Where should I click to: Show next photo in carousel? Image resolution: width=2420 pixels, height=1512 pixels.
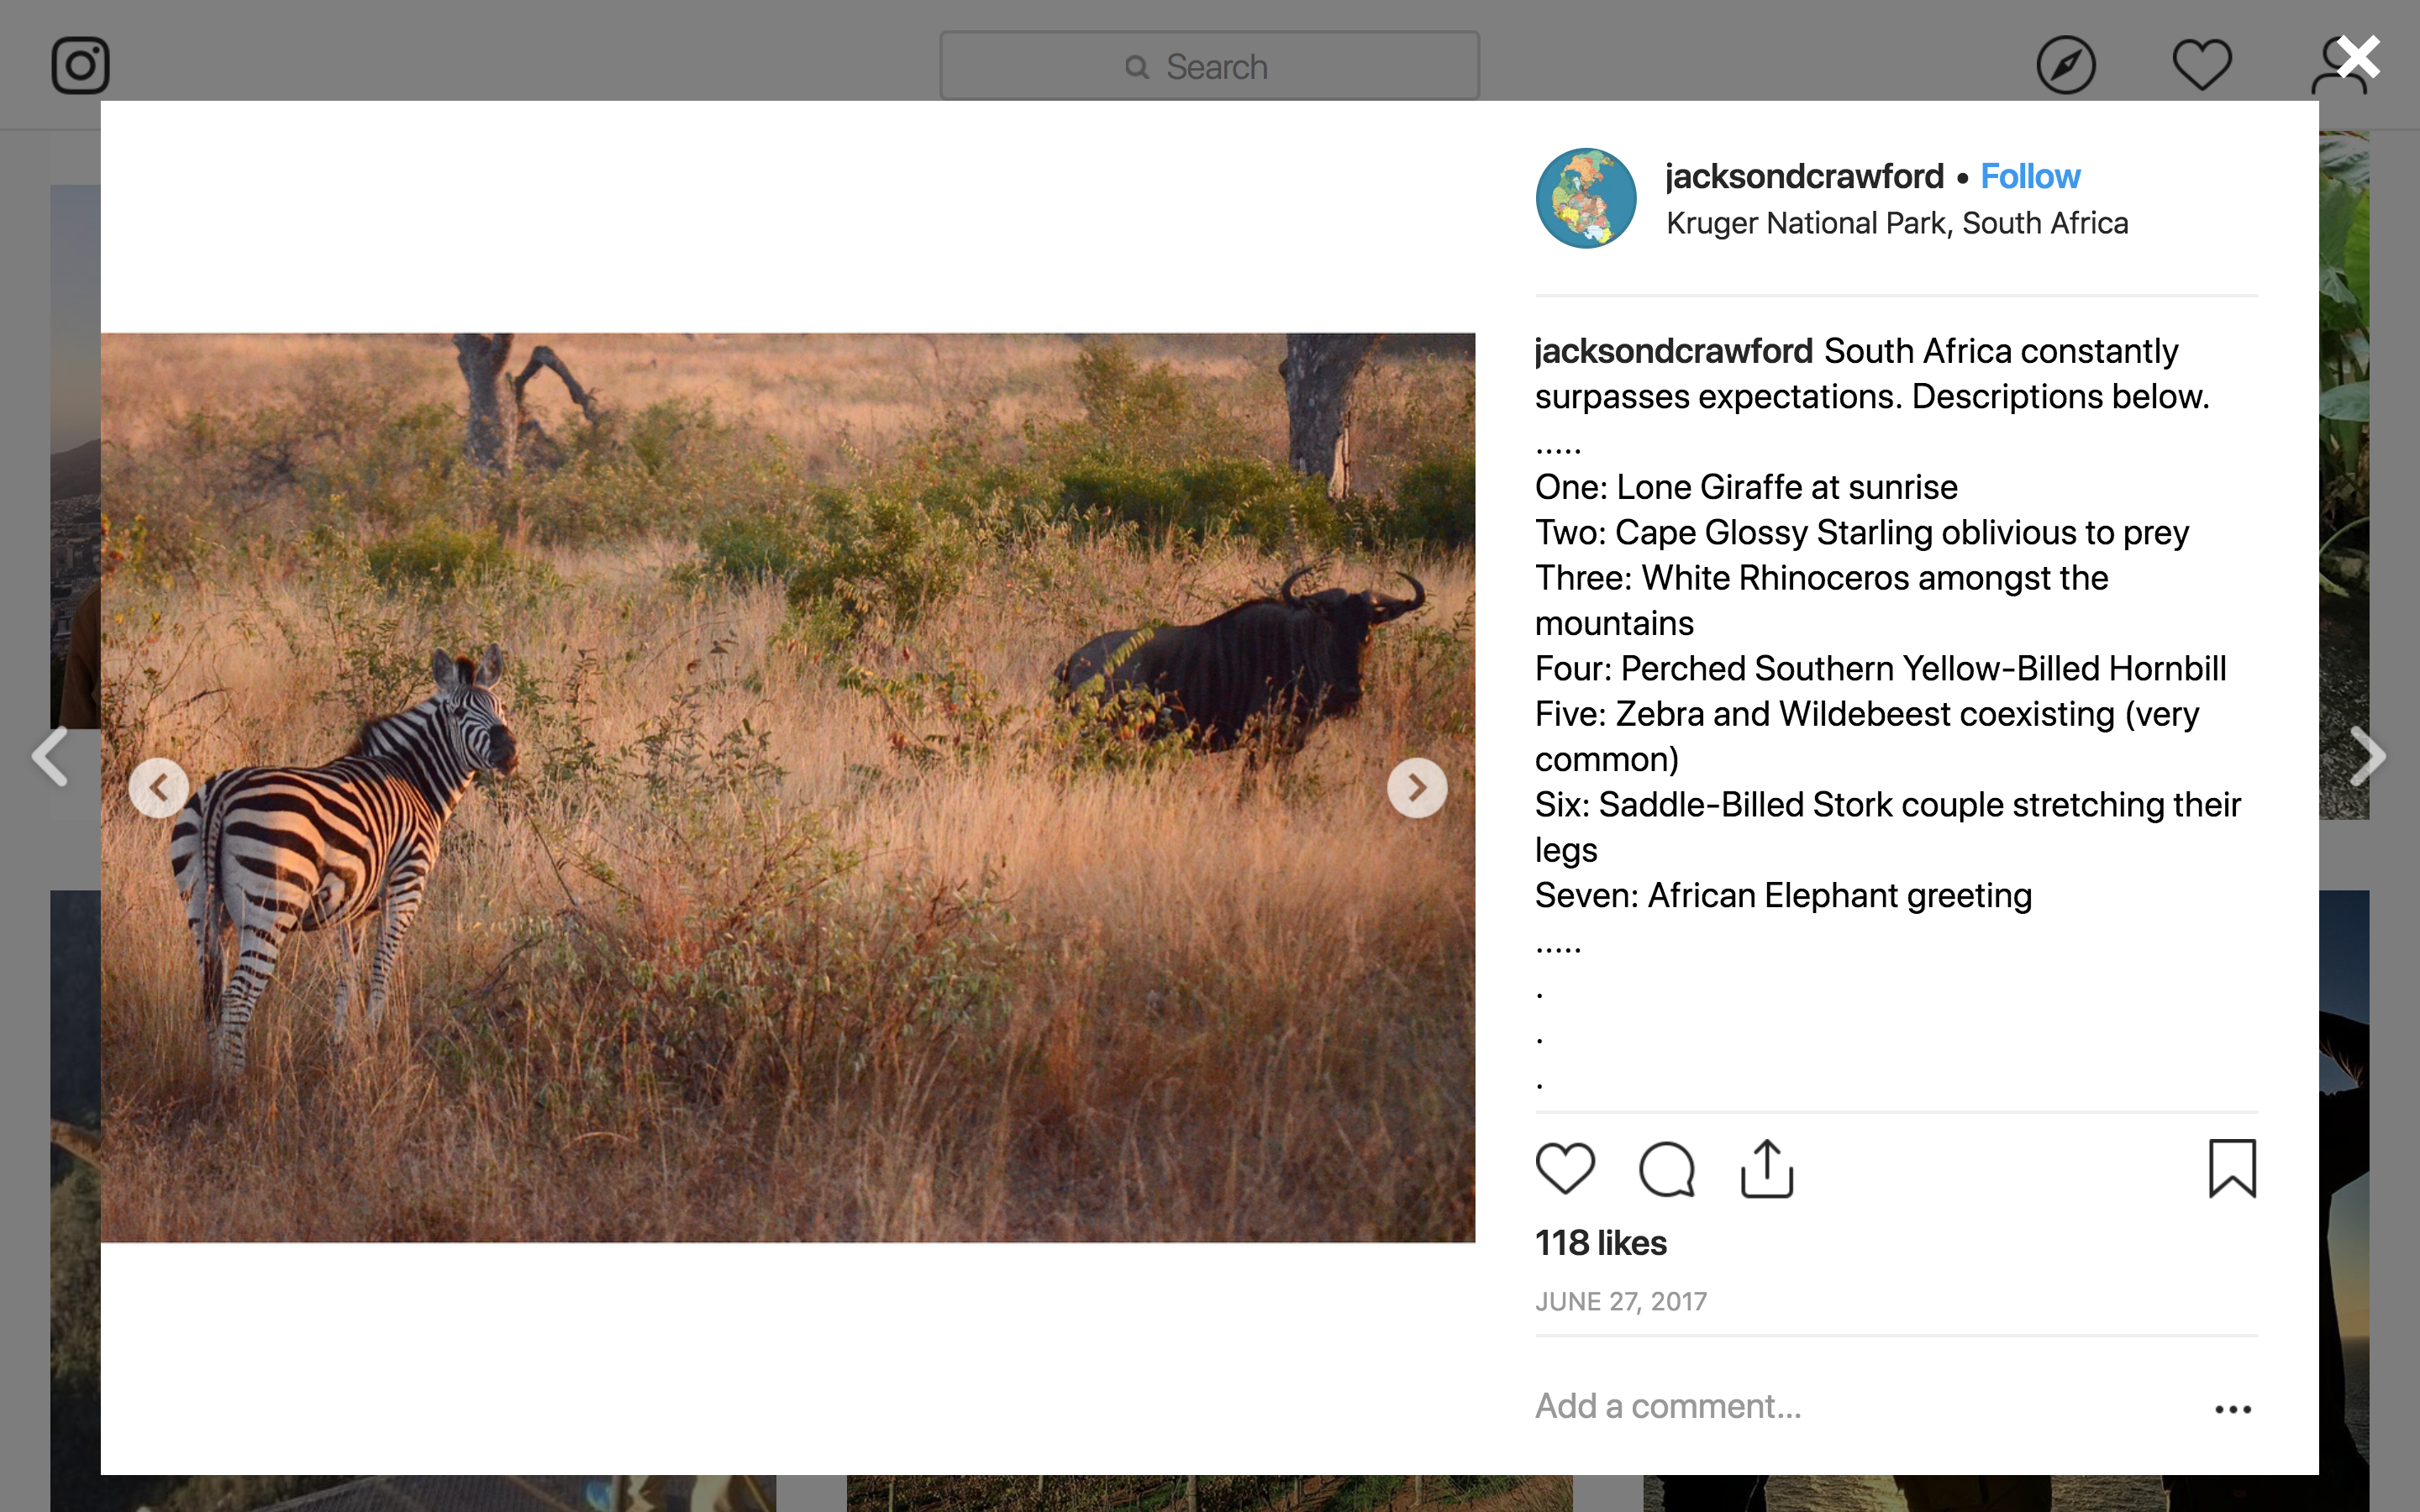1416,788
